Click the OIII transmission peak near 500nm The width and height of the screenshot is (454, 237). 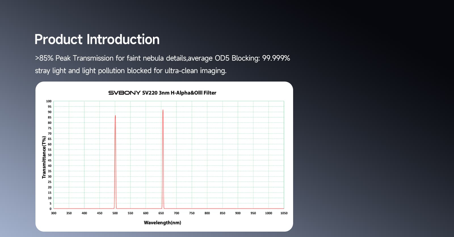(x=115, y=161)
